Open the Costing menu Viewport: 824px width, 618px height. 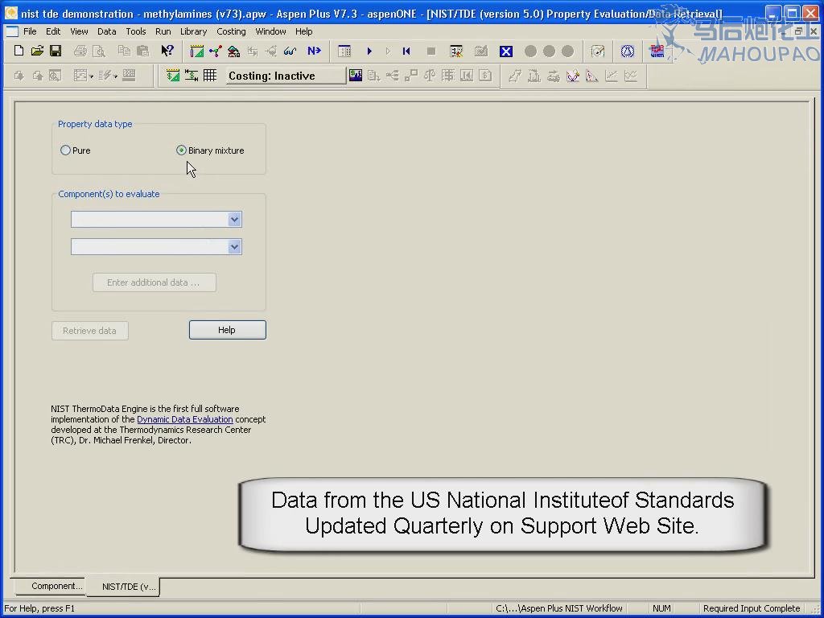[231, 31]
